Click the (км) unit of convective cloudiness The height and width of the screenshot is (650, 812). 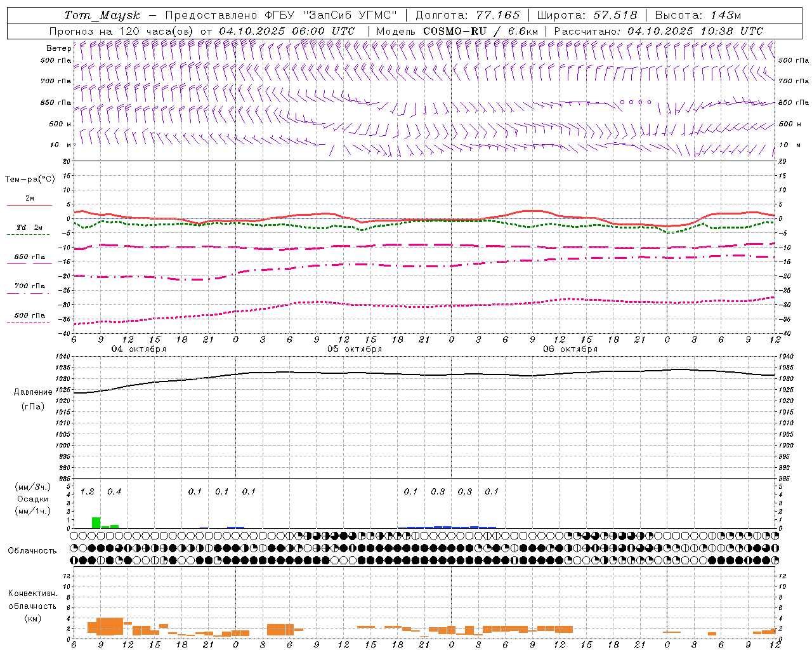point(32,618)
